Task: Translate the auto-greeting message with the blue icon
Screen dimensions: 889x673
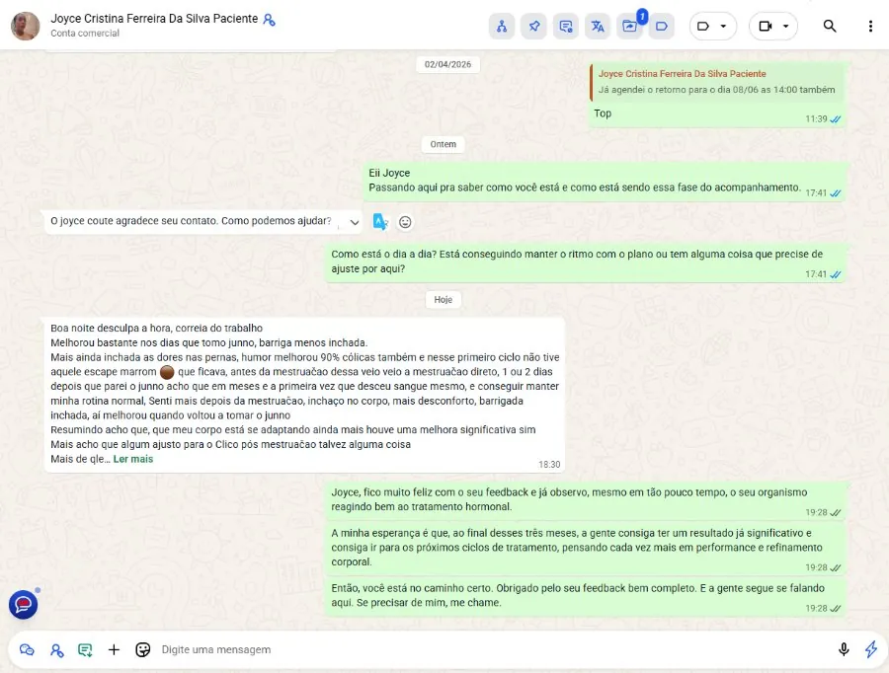Action: [380, 222]
